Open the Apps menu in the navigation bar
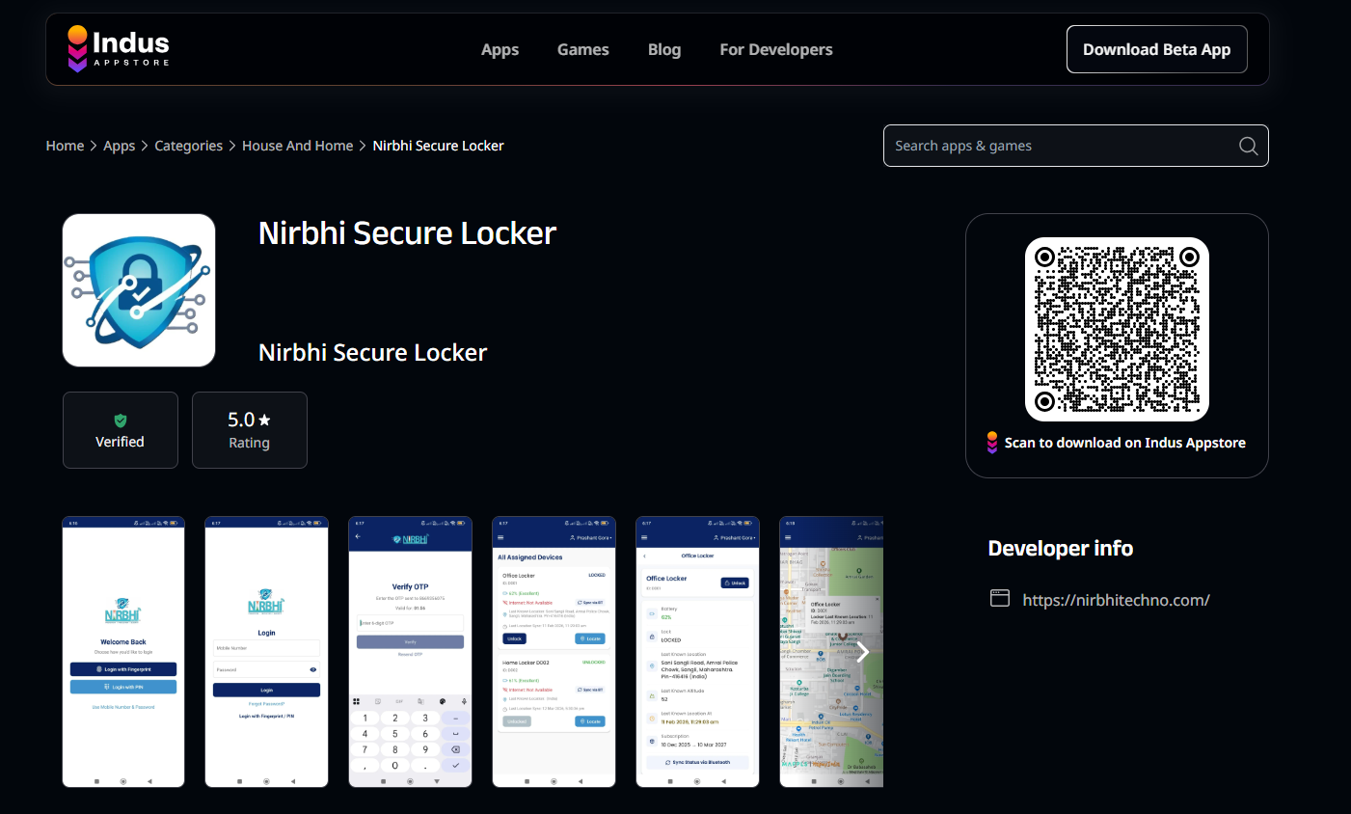1351x814 pixels. 500,49
